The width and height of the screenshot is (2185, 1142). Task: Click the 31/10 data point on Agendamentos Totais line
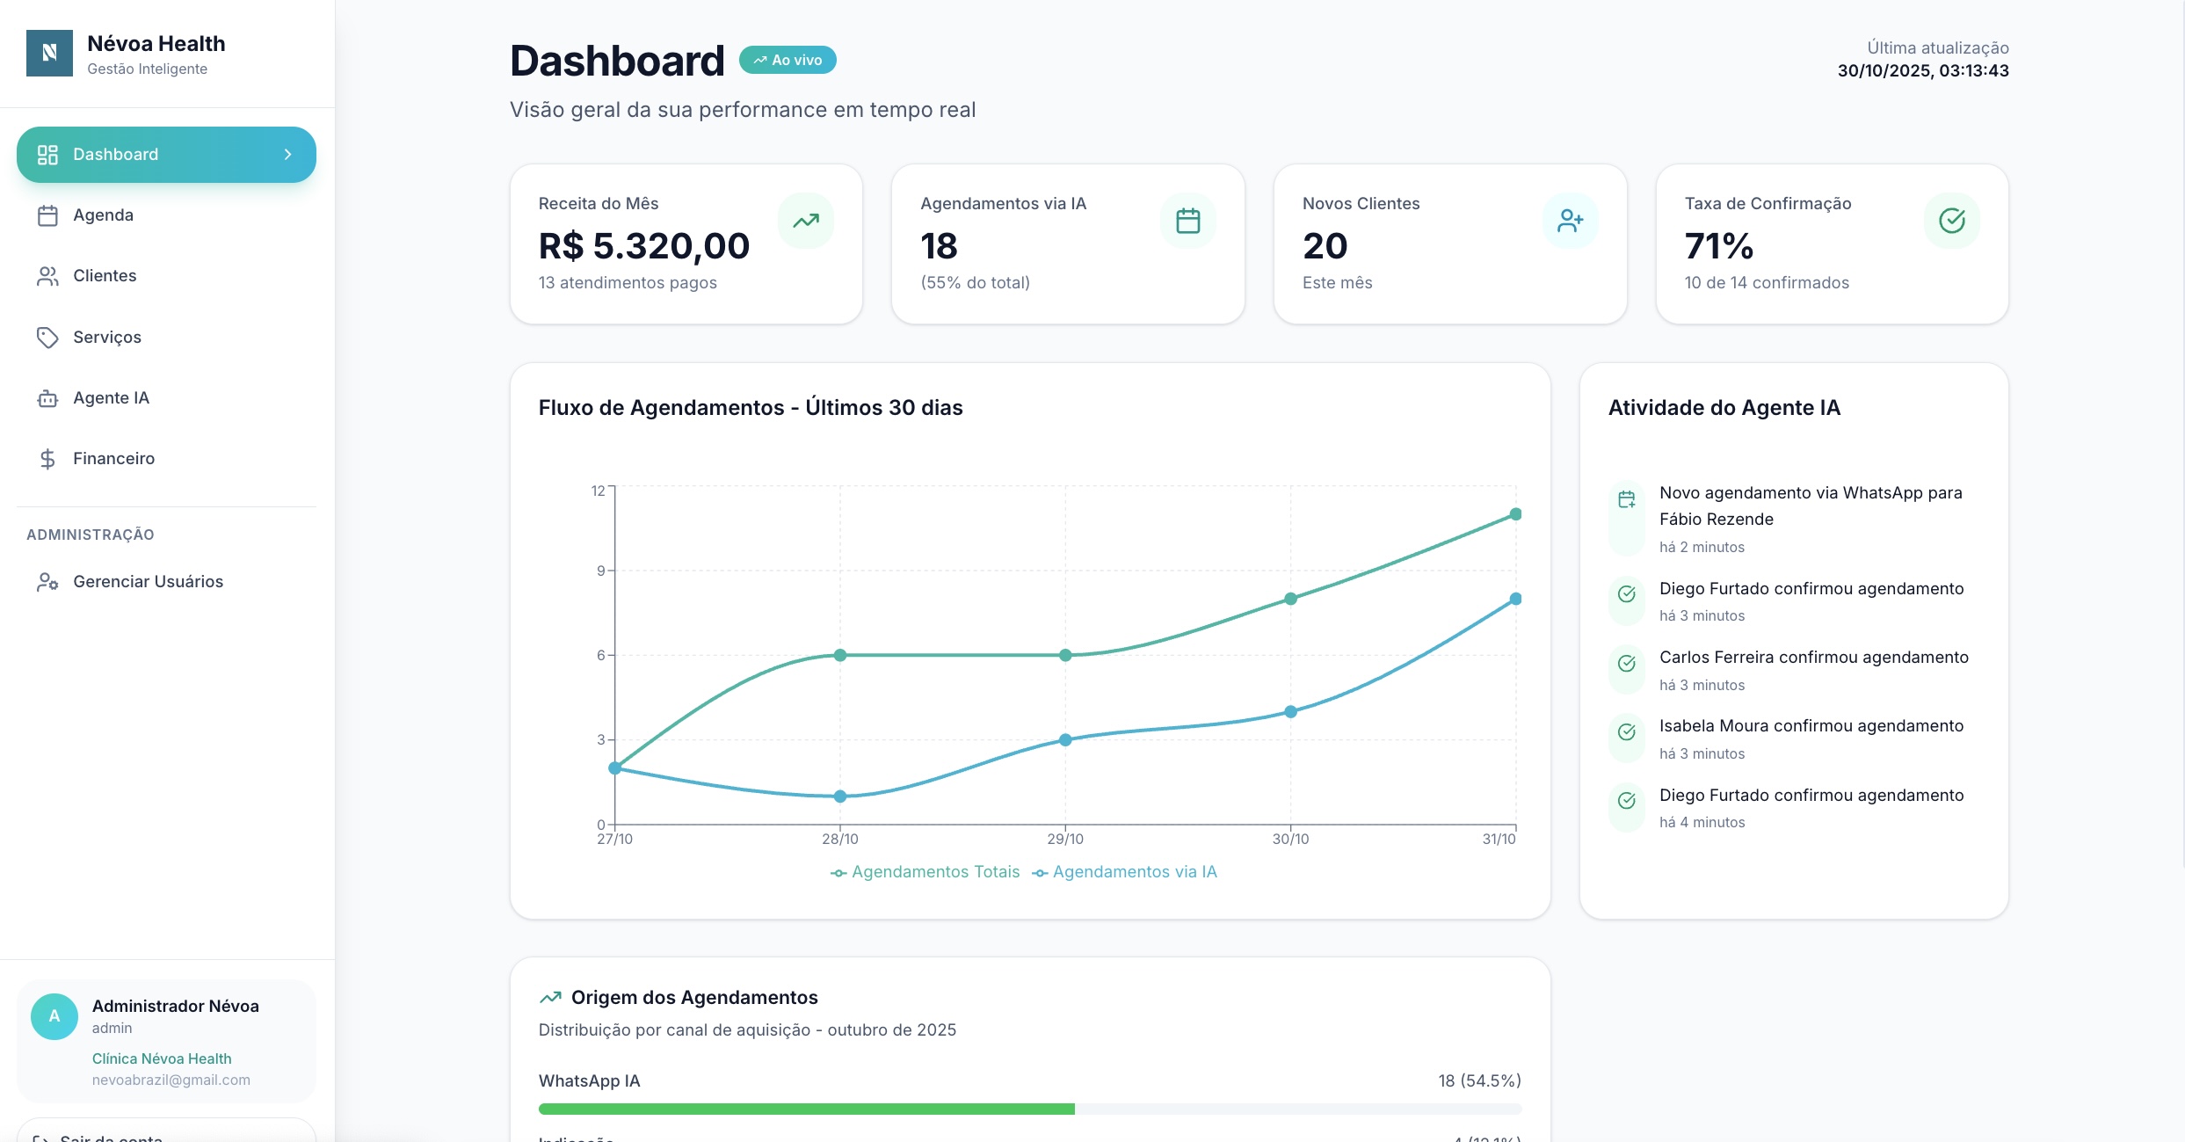tap(1515, 514)
